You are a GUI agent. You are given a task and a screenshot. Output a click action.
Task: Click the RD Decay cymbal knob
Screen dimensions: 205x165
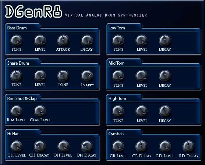click(188, 146)
